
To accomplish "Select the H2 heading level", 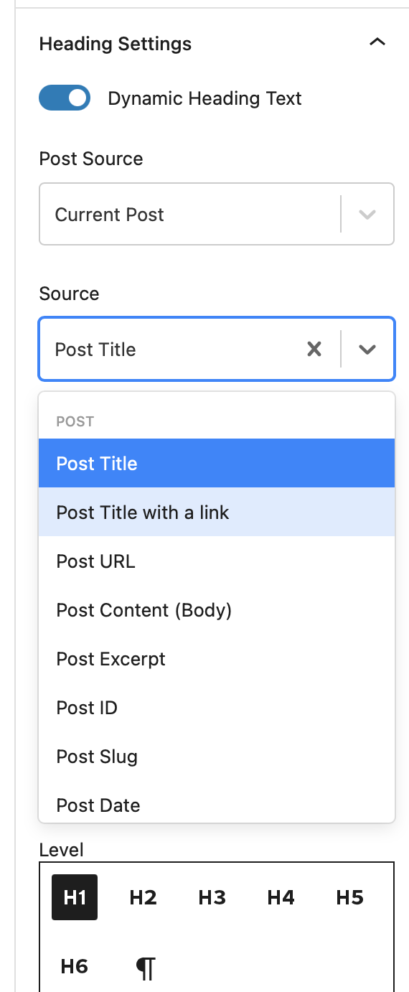I will coord(144,897).
